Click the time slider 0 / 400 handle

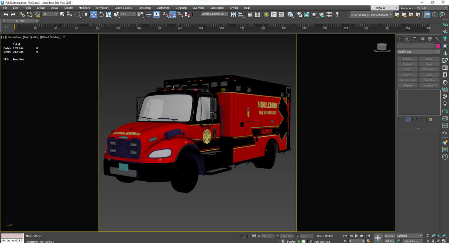click(x=20, y=21)
